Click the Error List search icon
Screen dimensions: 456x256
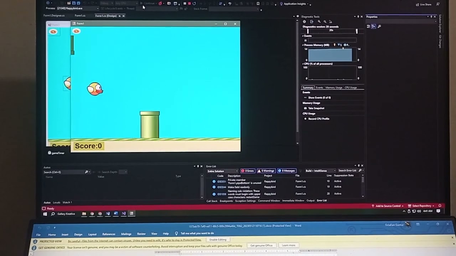[360, 171]
